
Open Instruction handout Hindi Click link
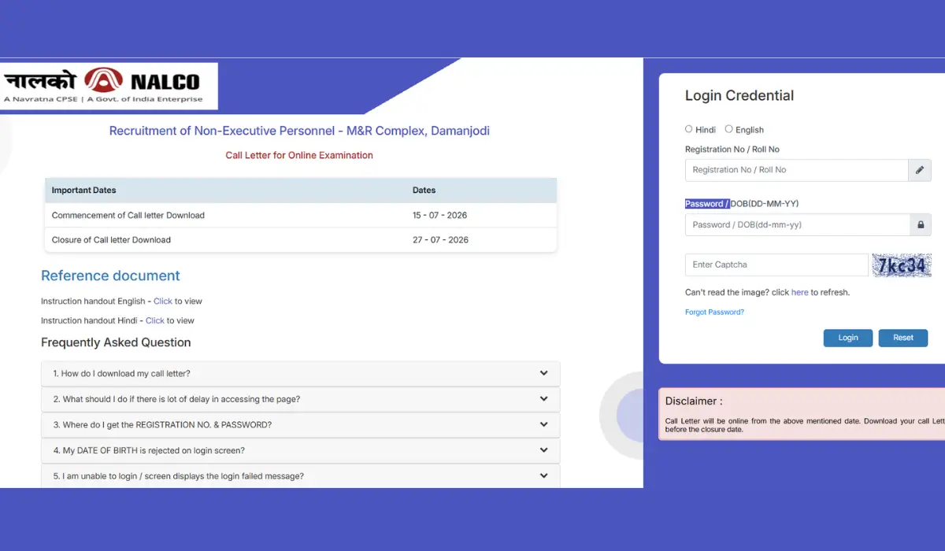[x=155, y=320]
